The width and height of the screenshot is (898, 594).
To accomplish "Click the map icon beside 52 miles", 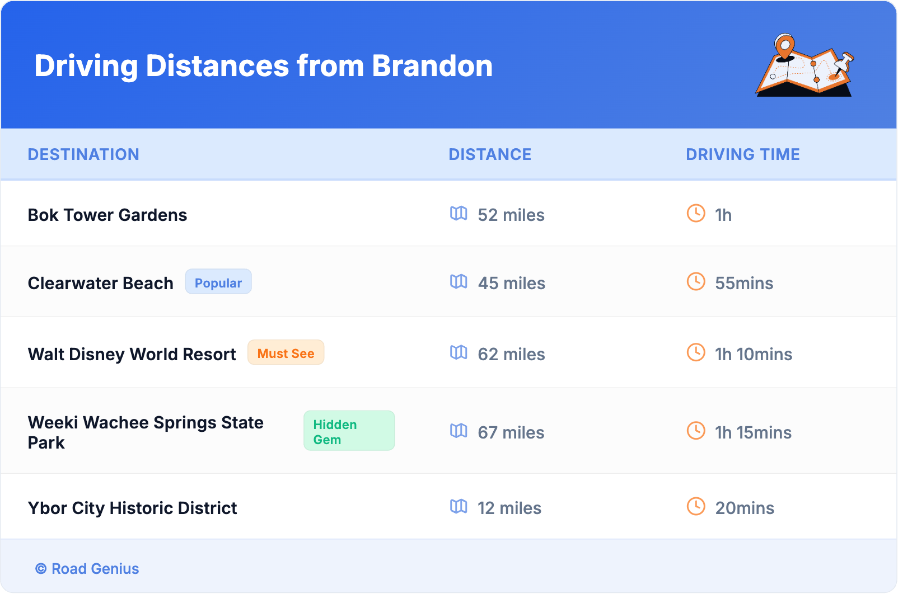I will pos(459,214).
